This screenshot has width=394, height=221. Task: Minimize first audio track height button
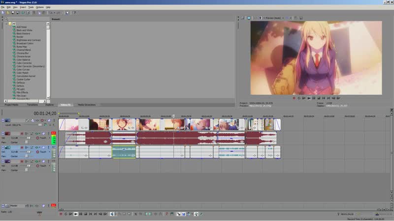click(x=3, y=134)
